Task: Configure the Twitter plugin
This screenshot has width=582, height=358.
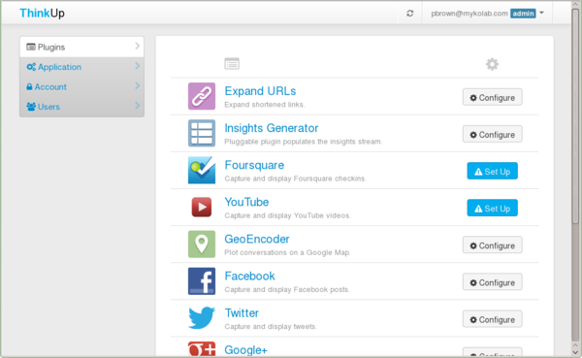Action: (x=492, y=319)
